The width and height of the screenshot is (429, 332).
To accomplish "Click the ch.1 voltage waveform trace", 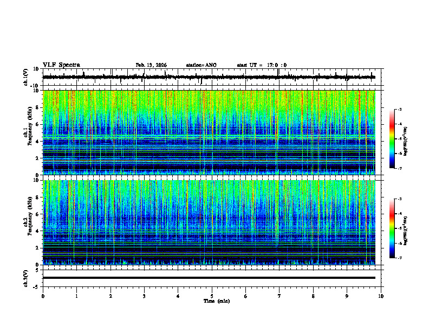I will pos(209,77).
